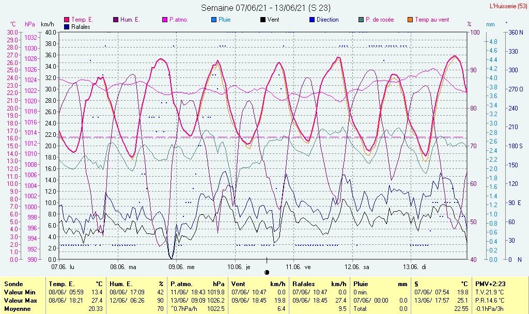Click the purple Hum. E. legend swatch
529x314 pixels.
point(116,20)
